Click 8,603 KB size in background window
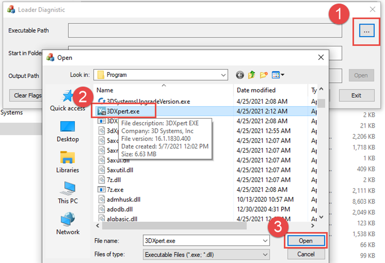 click(364, 201)
